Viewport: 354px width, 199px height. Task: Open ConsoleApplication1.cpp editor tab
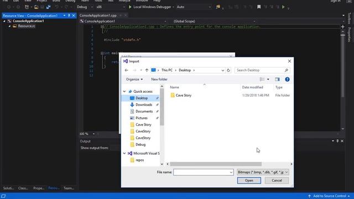click(x=98, y=15)
